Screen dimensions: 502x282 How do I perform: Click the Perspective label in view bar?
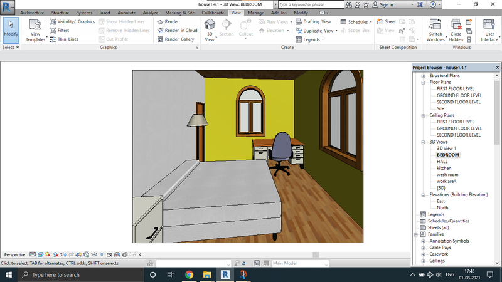[14, 255]
